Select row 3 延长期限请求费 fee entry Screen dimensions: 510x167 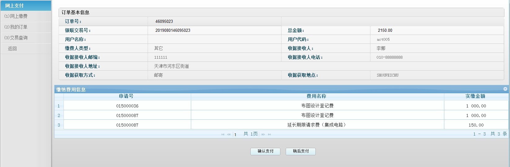click(316, 125)
